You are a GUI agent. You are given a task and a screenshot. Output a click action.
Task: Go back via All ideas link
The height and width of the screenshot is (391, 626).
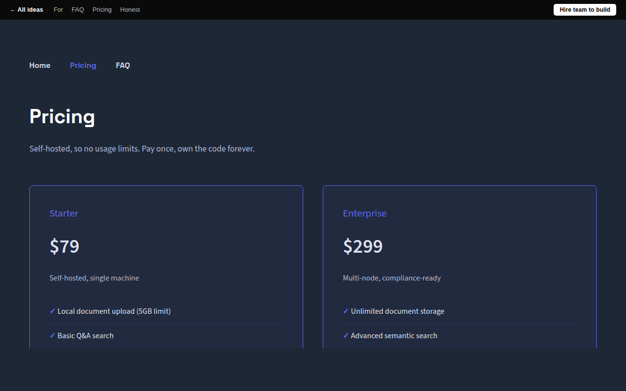26,10
